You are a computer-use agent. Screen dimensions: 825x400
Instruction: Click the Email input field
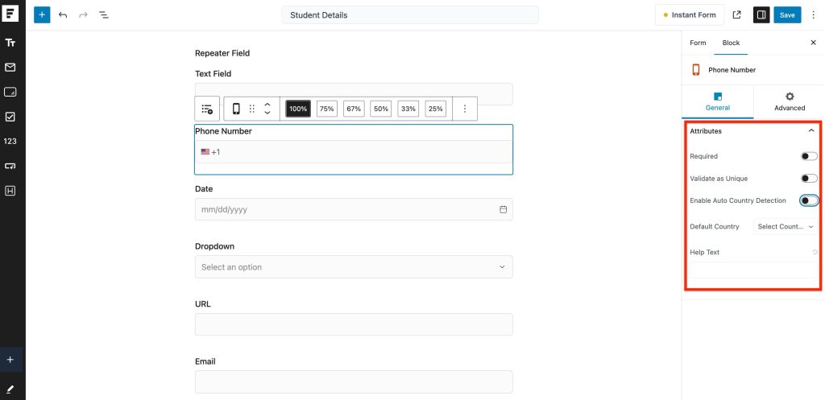(354, 381)
